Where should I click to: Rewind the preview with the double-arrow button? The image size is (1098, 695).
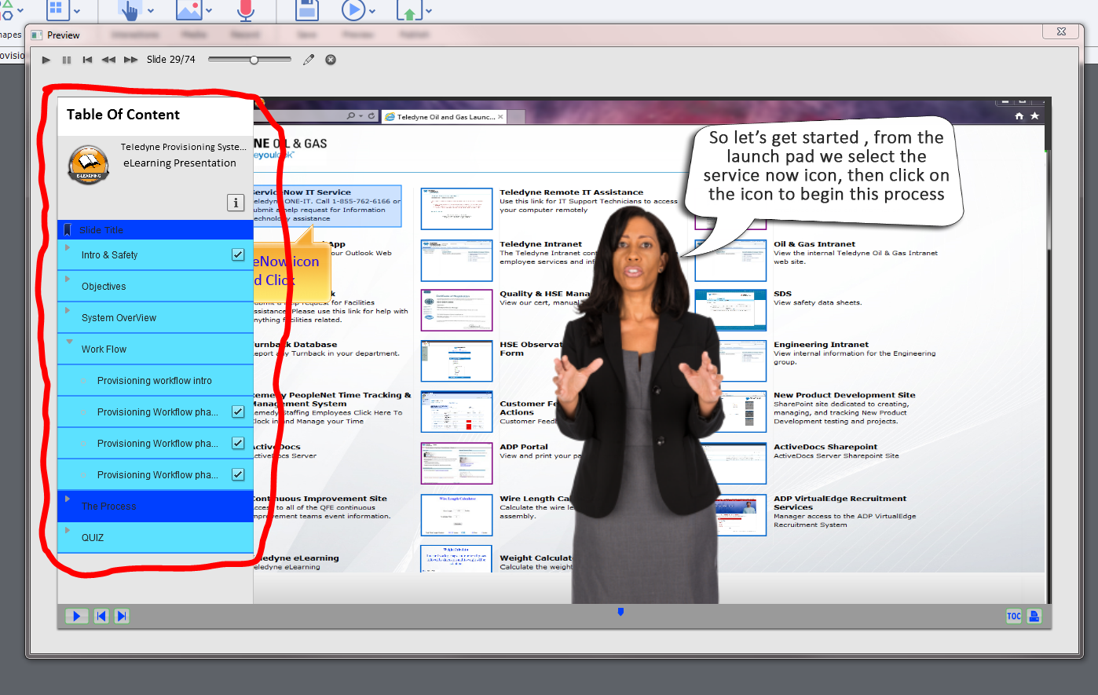(x=108, y=60)
